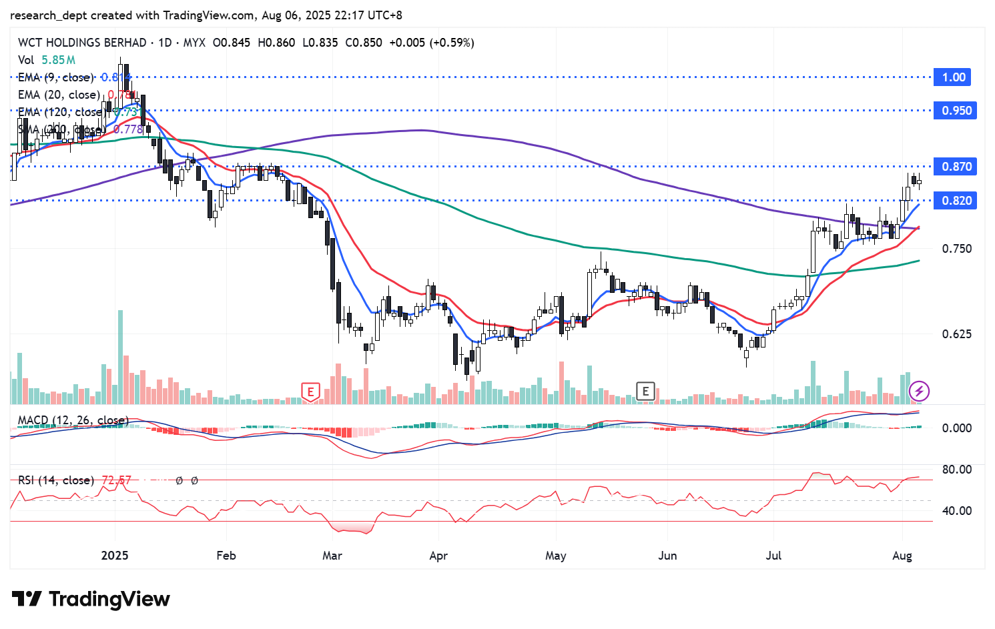Click the open value O0.845
The width and height of the screenshot is (995, 629).
pos(232,43)
